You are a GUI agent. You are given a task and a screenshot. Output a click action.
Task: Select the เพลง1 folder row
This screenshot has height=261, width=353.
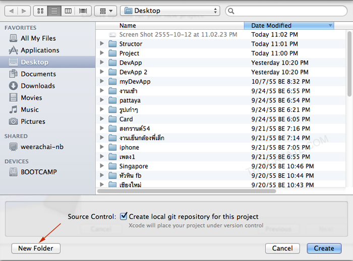(x=221, y=157)
